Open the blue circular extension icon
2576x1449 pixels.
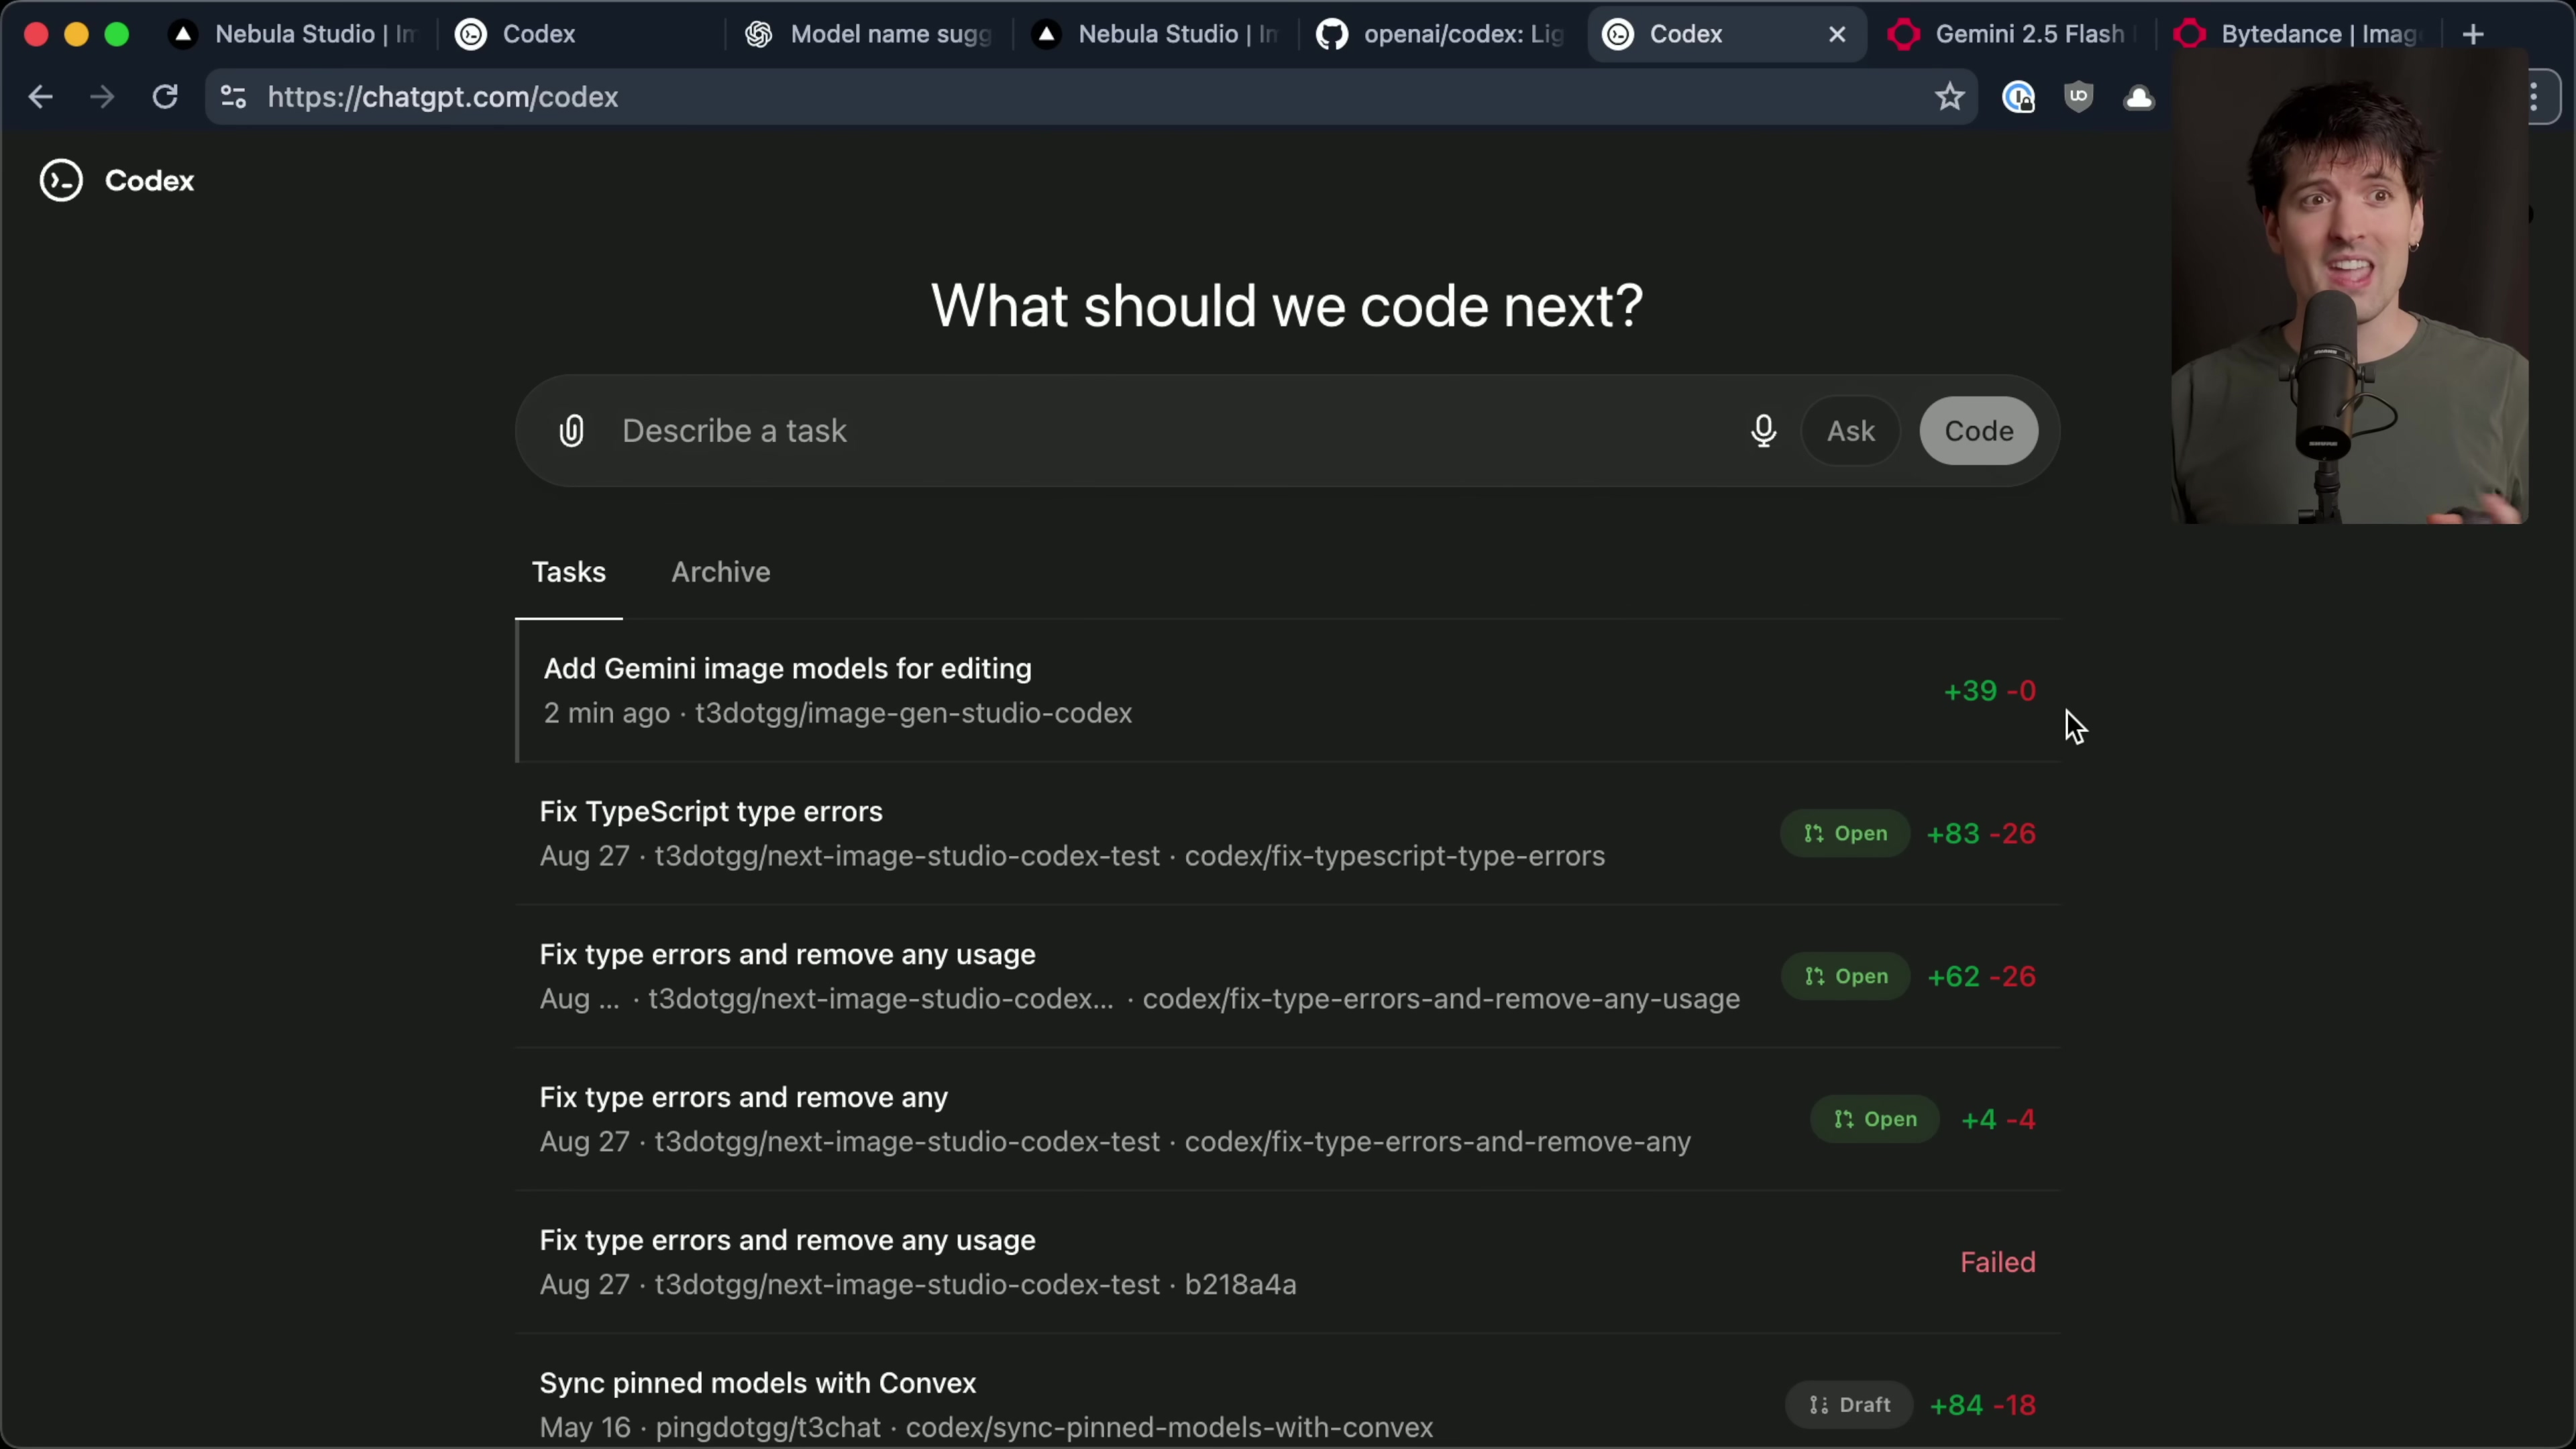point(2018,97)
